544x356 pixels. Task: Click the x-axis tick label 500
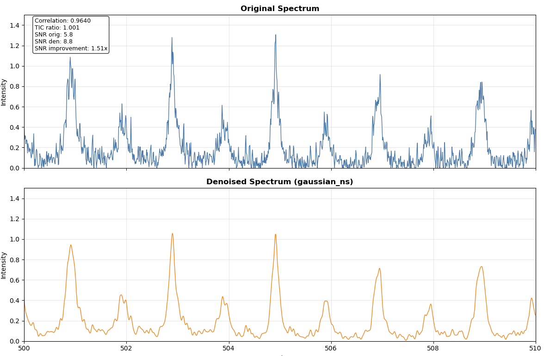pos(24,348)
